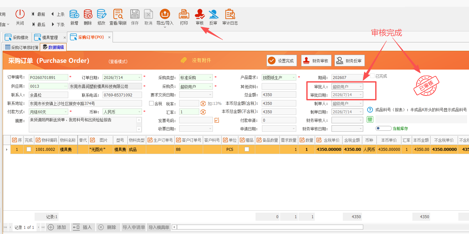
Task: Click the scroll-down arrow in 摘要 box
Action: pos(139,129)
